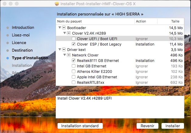191x133 pixels.
Task: Toggle the Clover V2.4K r4289 checkbox
Action: point(69,33)
